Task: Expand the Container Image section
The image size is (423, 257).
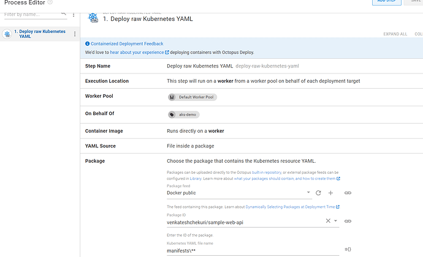Action: click(251, 131)
